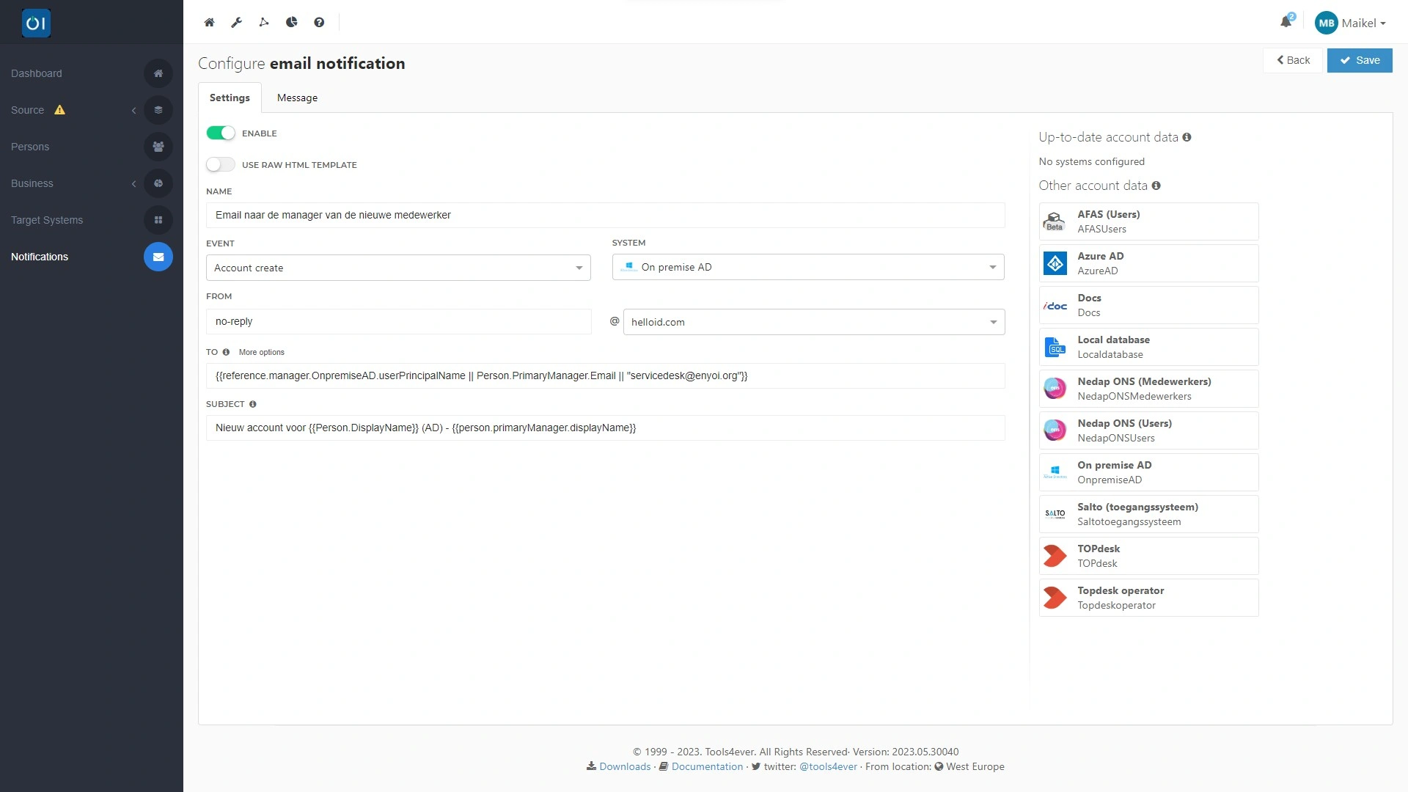Expand the helloid.com domain dropdown
1408x792 pixels.
pos(813,322)
